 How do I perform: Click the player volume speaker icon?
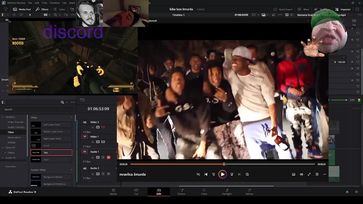[x=301, y=174]
